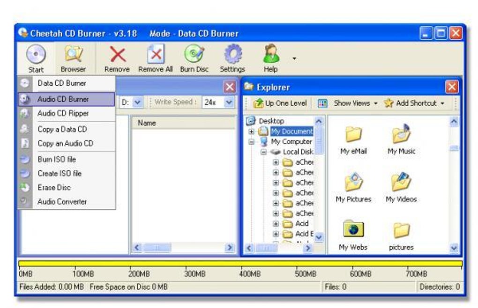
Task: Open the pictures folder icon
Action: pos(401,236)
